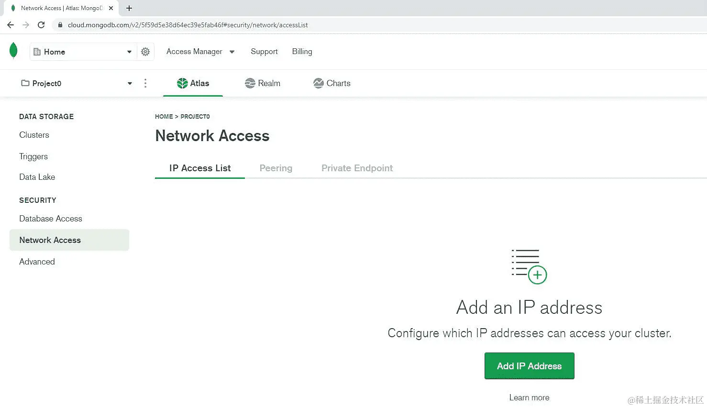The width and height of the screenshot is (707, 408).
Task: Reload the page with the refresh icon
Action: pyautogui.click(x=41, y=24)
